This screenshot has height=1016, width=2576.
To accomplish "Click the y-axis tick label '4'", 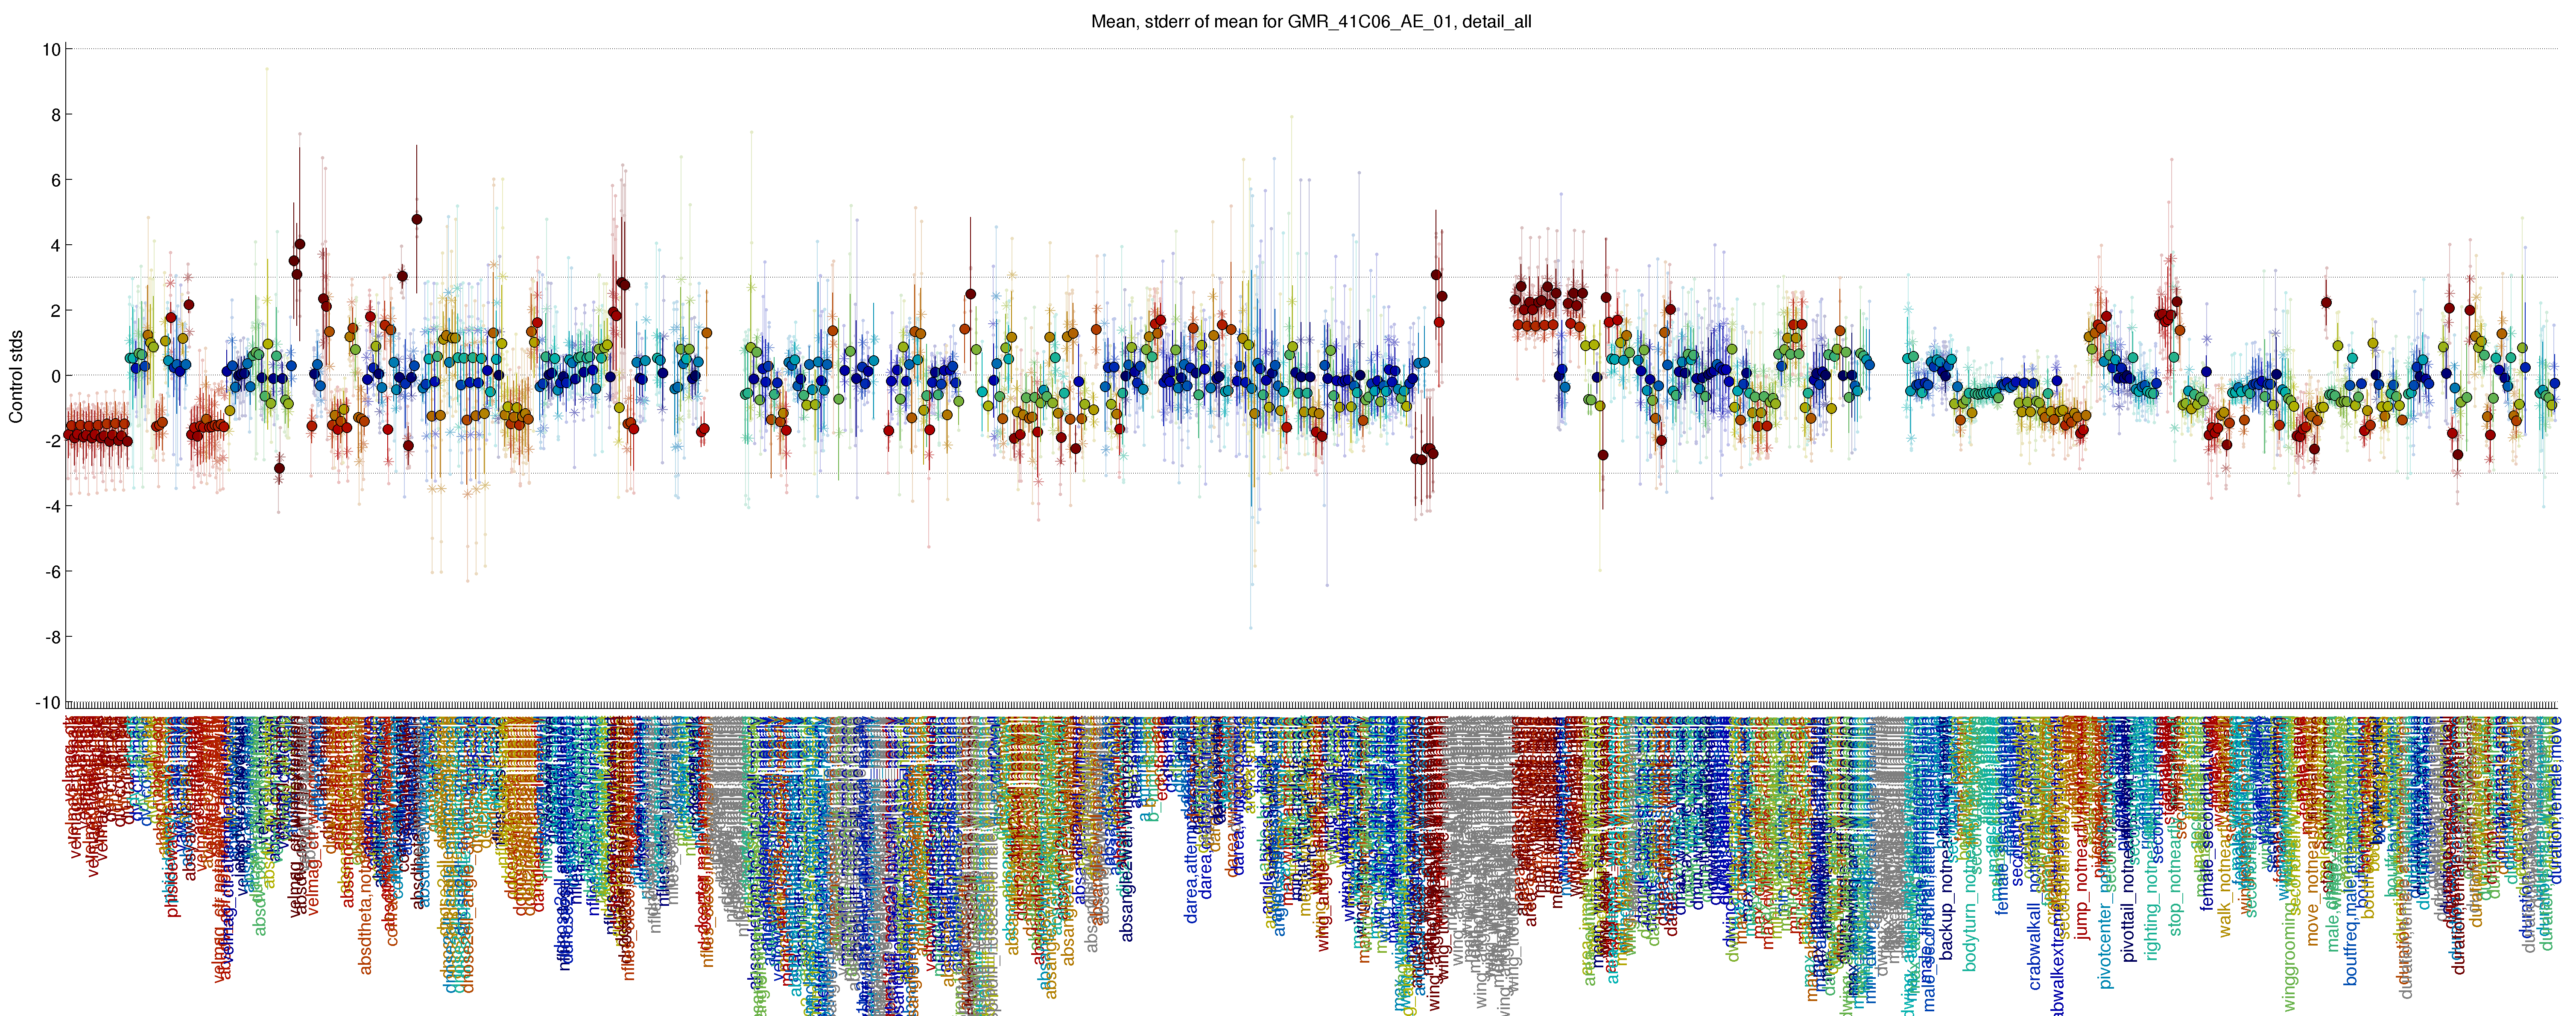I will 56,246.
